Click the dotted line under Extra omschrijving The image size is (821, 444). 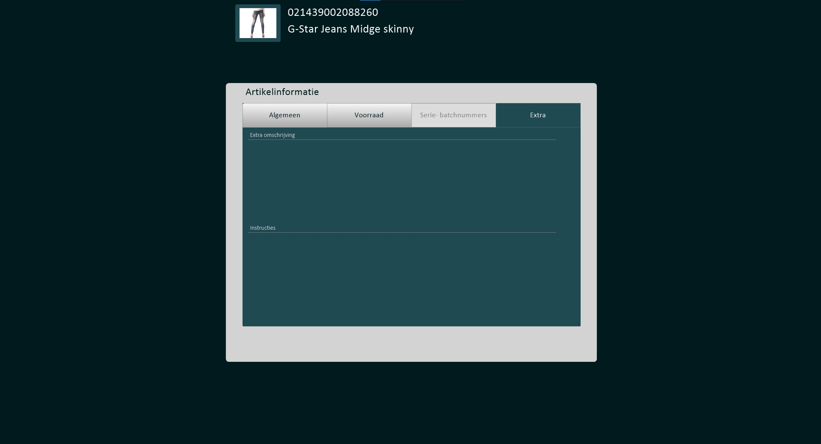402,140
